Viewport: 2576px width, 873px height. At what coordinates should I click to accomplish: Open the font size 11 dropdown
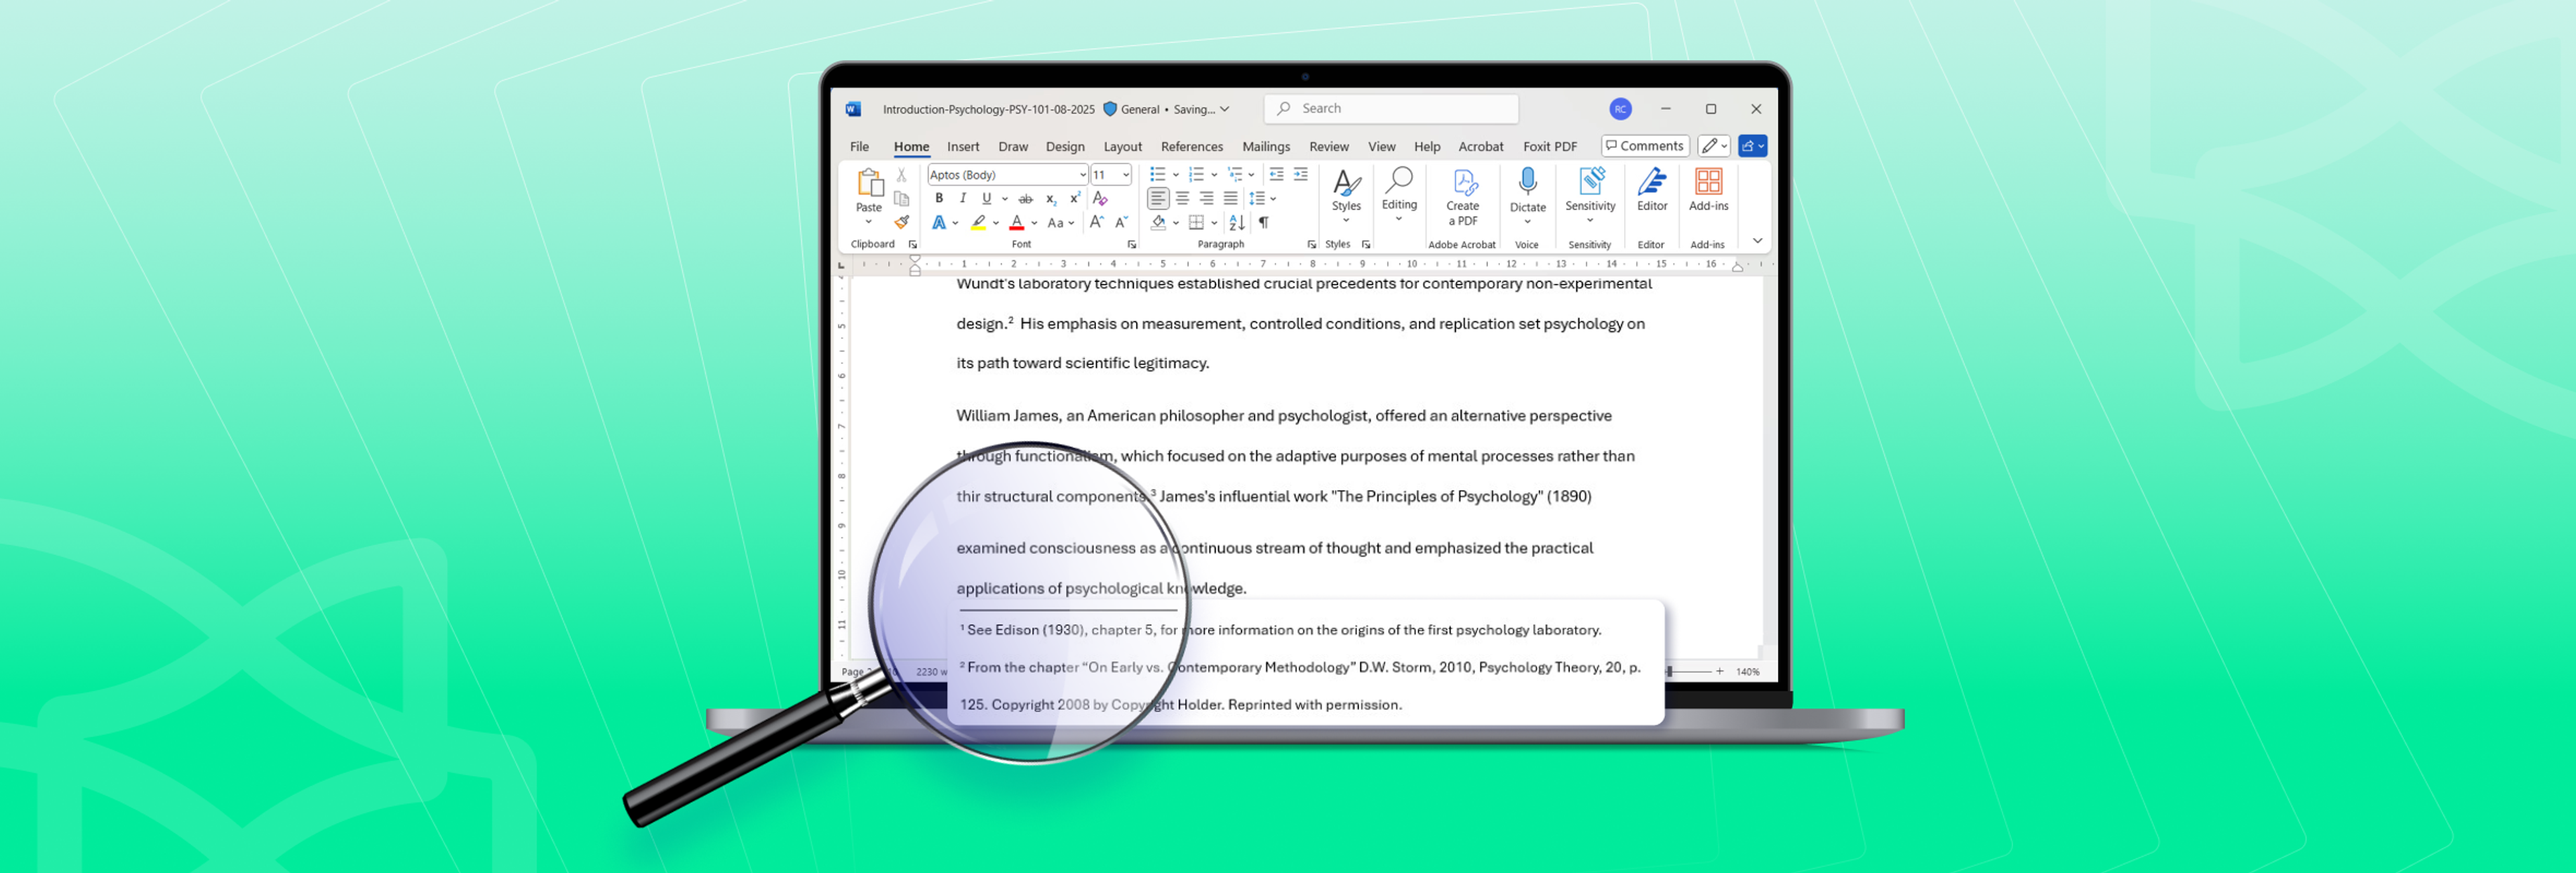(1126, 174)
